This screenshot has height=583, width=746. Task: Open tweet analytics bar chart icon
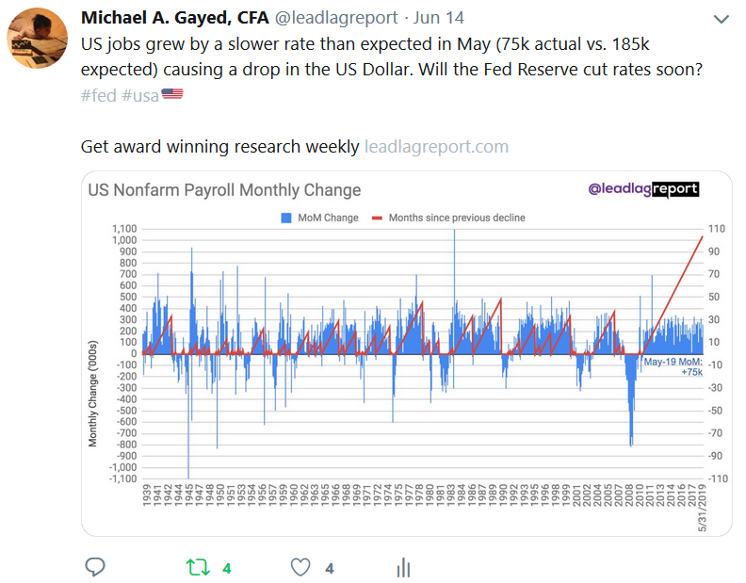403,567
